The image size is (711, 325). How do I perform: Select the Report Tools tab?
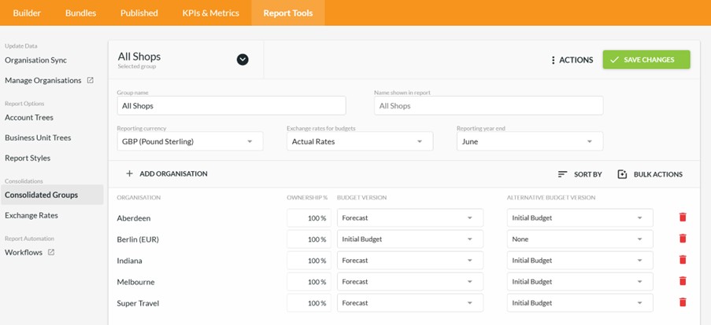click(x=288, y=13)
